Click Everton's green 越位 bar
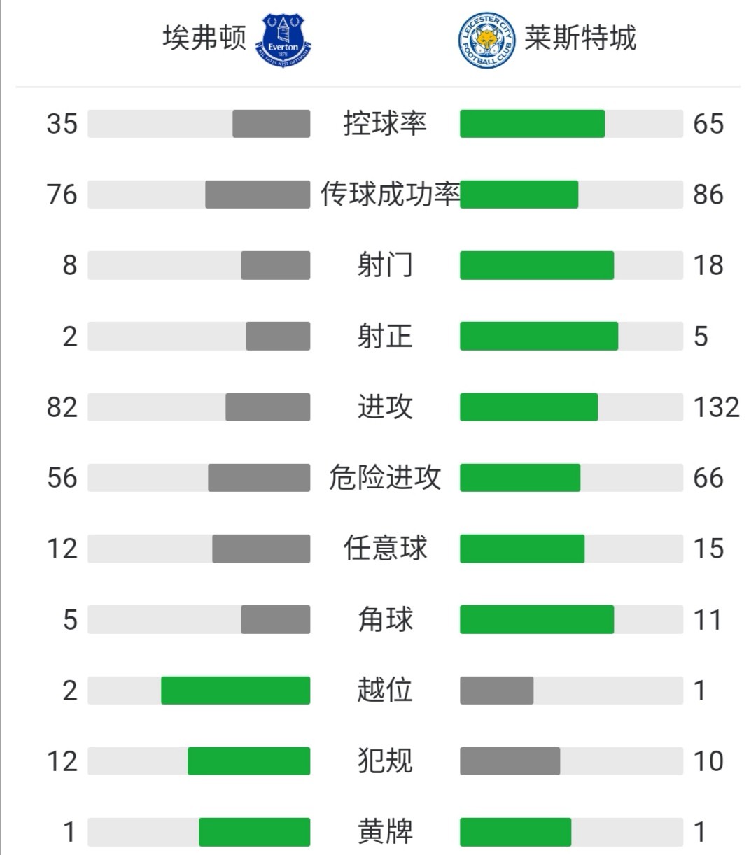 point(235,690)
